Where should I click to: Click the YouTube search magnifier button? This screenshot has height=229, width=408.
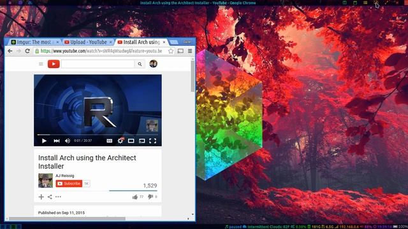[x=140, y=64]
